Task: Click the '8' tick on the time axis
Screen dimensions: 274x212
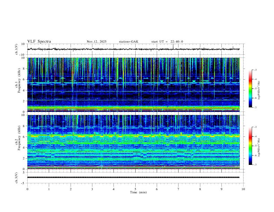Action: coord(200,189)
